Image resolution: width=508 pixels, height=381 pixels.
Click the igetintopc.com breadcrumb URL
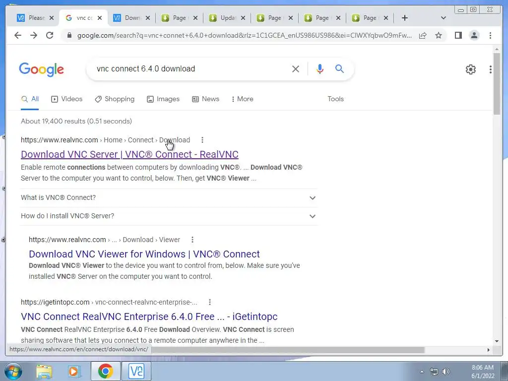tap(109, 302)
